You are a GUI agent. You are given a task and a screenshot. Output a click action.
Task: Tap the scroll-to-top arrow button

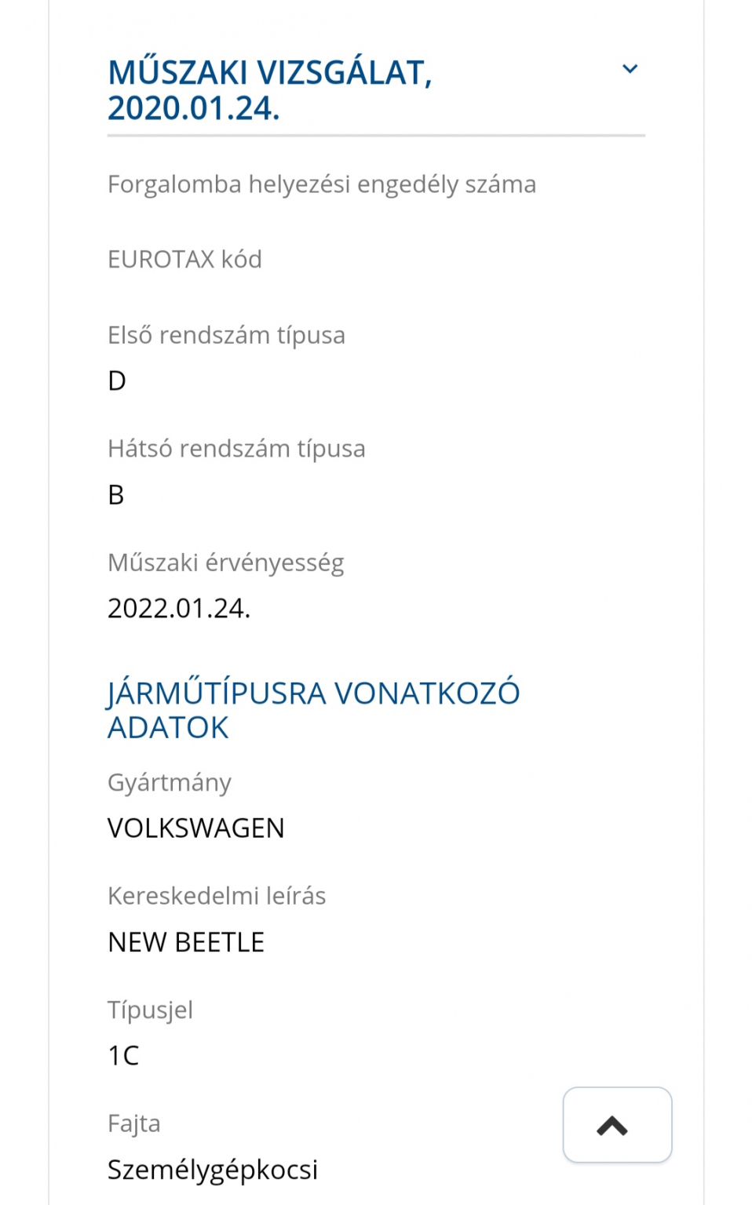(x=617, y=1125)
